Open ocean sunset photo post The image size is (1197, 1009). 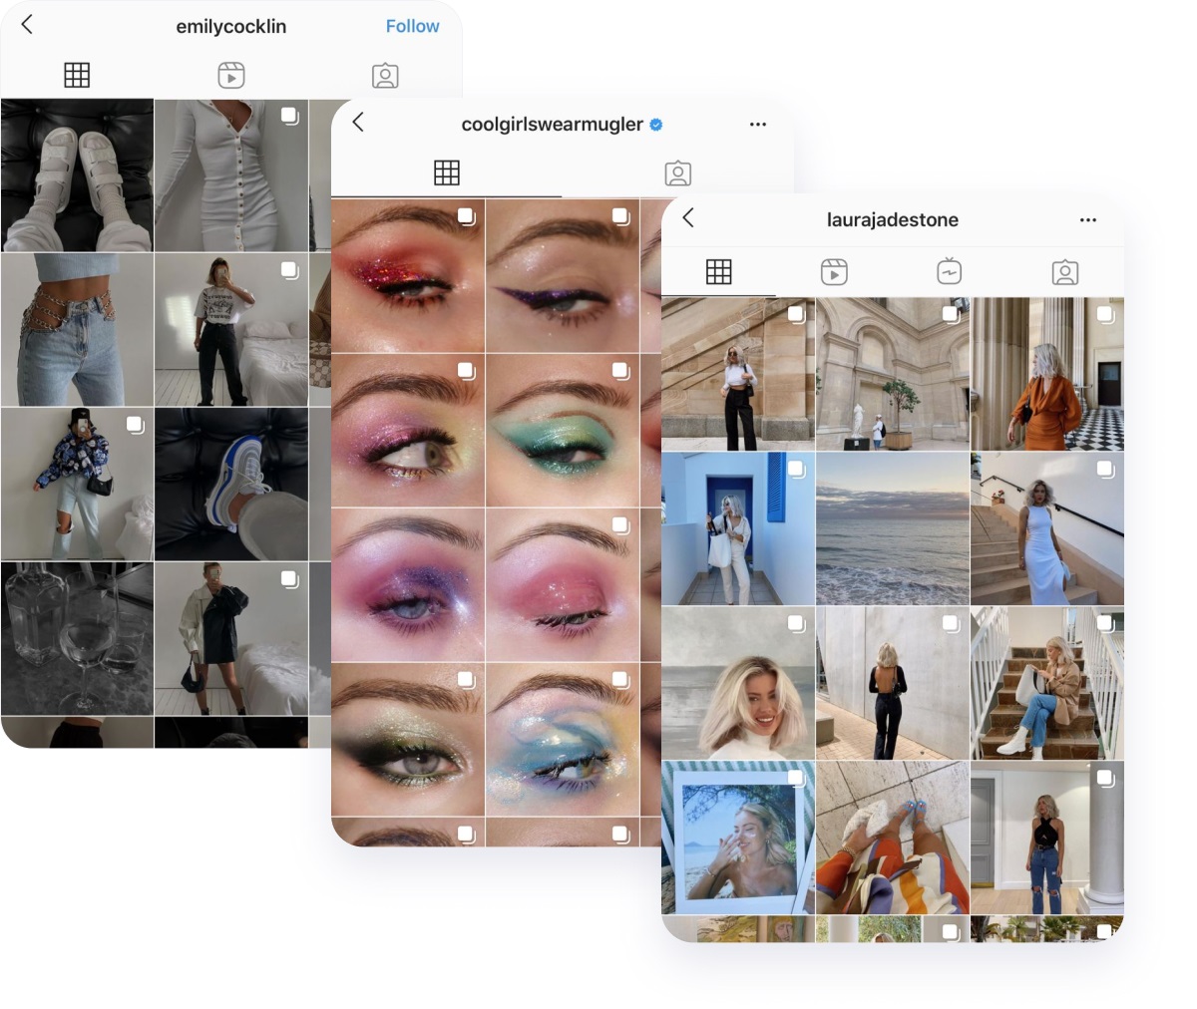click(893, 528)
